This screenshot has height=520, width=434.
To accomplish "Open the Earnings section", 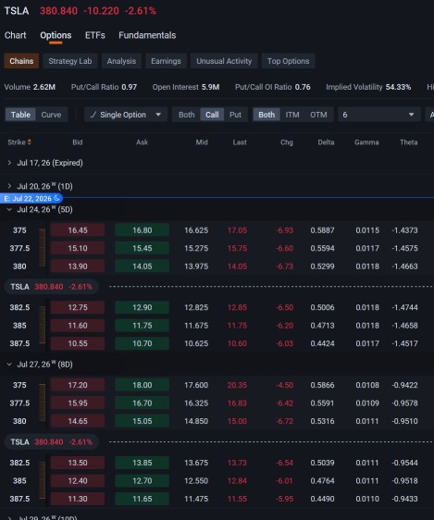I will click(167, 61).
